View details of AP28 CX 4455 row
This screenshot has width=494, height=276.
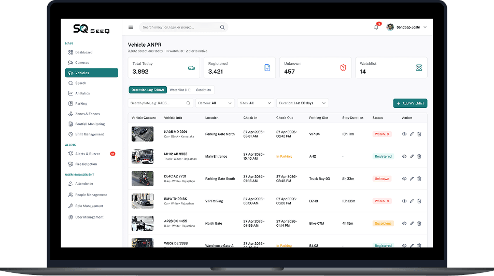(x=404, y=223)
